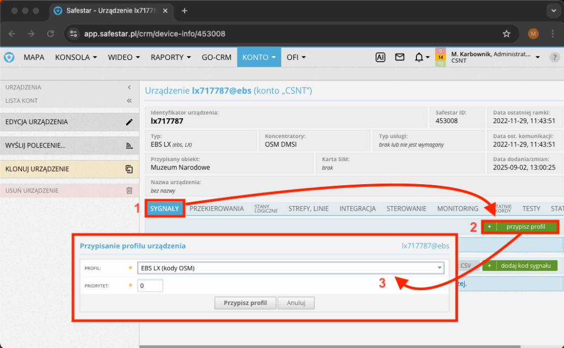Click the help question mark icon
The height and width of the screenshot is (348, 564).
pos(555,57)
